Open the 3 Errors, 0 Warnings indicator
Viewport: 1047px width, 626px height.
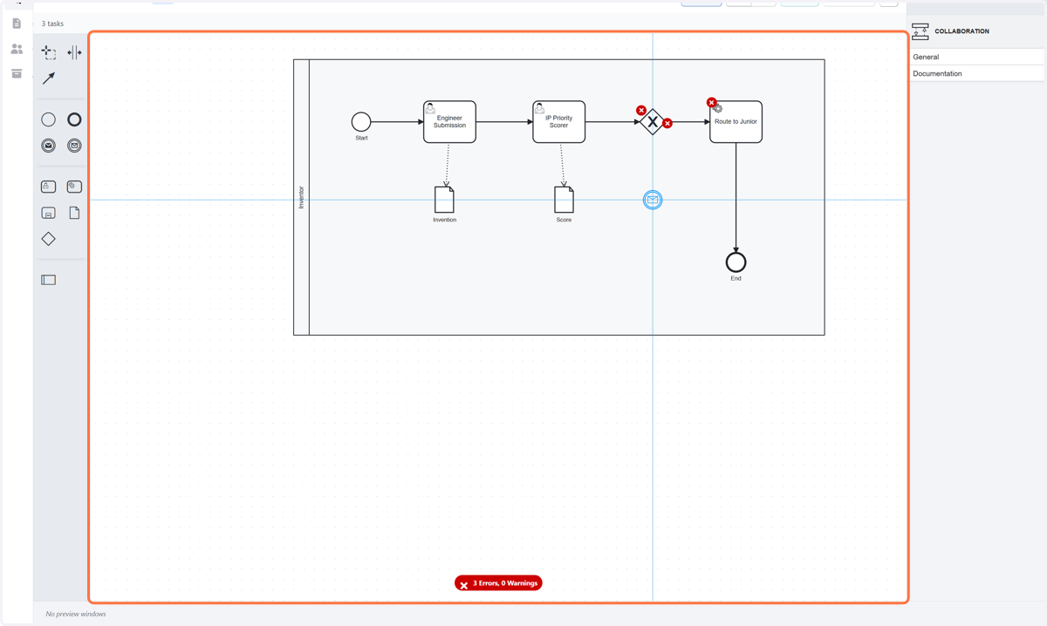(498, 583)
